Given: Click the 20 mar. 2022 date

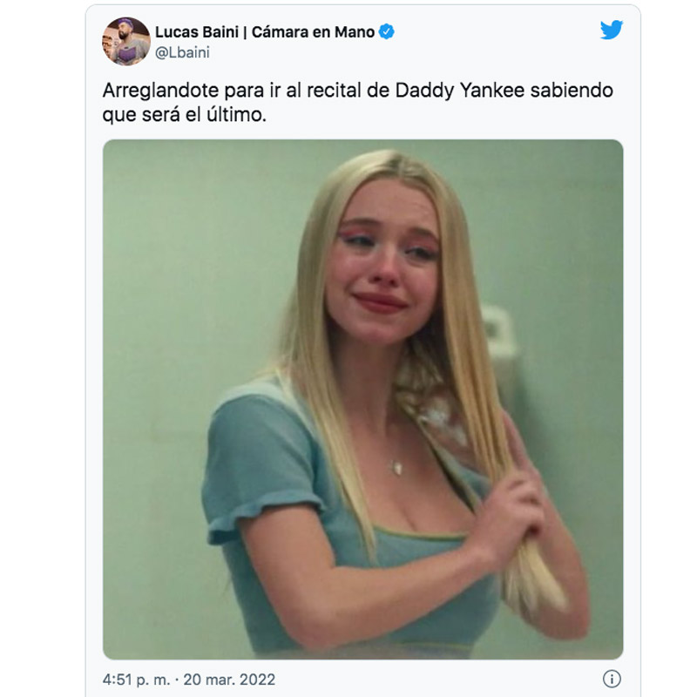Looking at the screenshot, I should [x=233, y=679].
